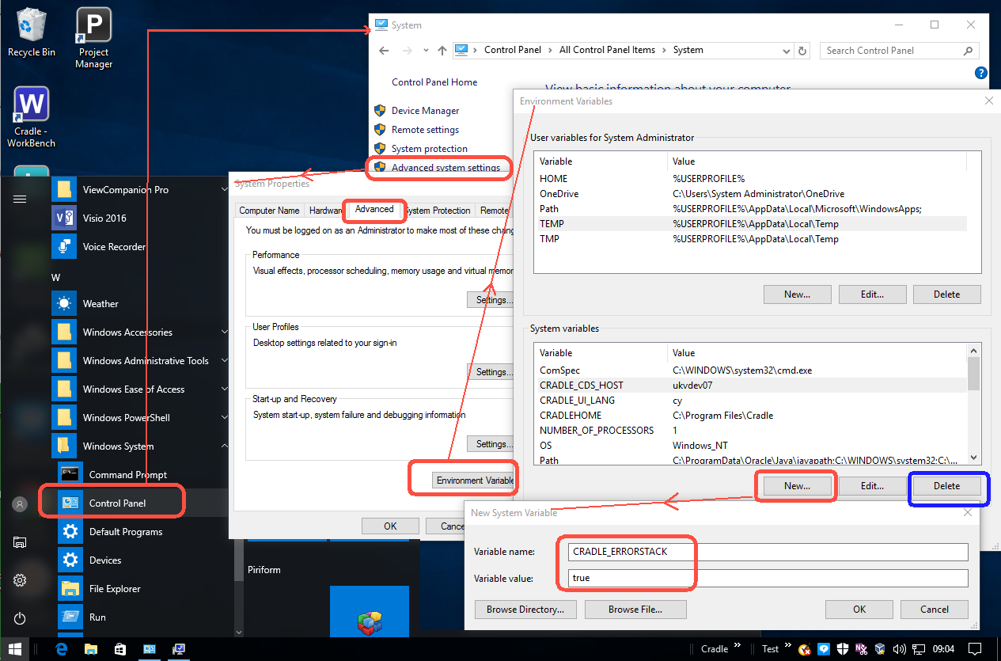Viewport: 1001px width, 661px height.
Task: Switch to the Hardware tab
Action: [x=325, y=211]
